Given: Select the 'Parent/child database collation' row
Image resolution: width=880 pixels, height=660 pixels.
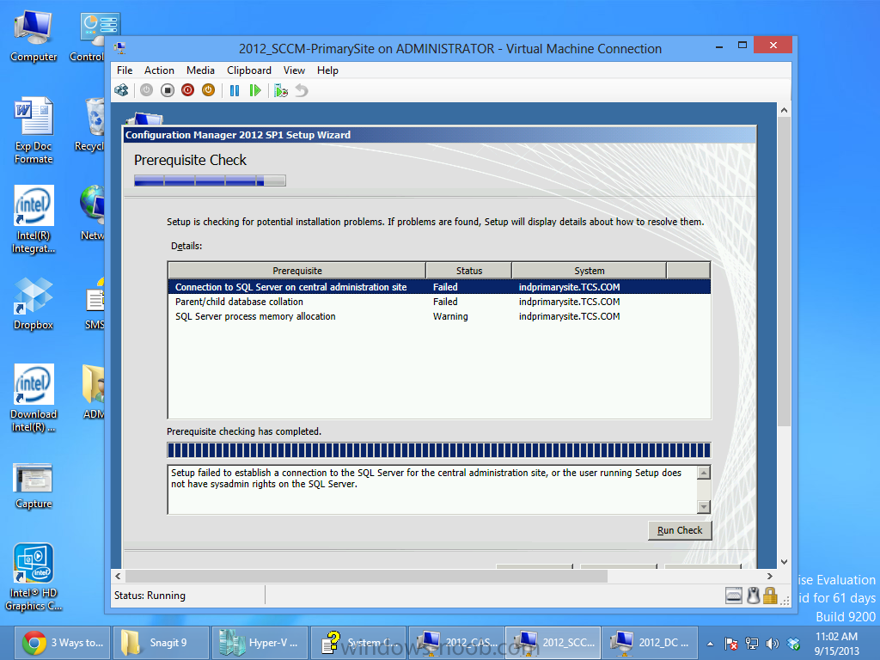Looking at the screenshot, I should 439,302.
